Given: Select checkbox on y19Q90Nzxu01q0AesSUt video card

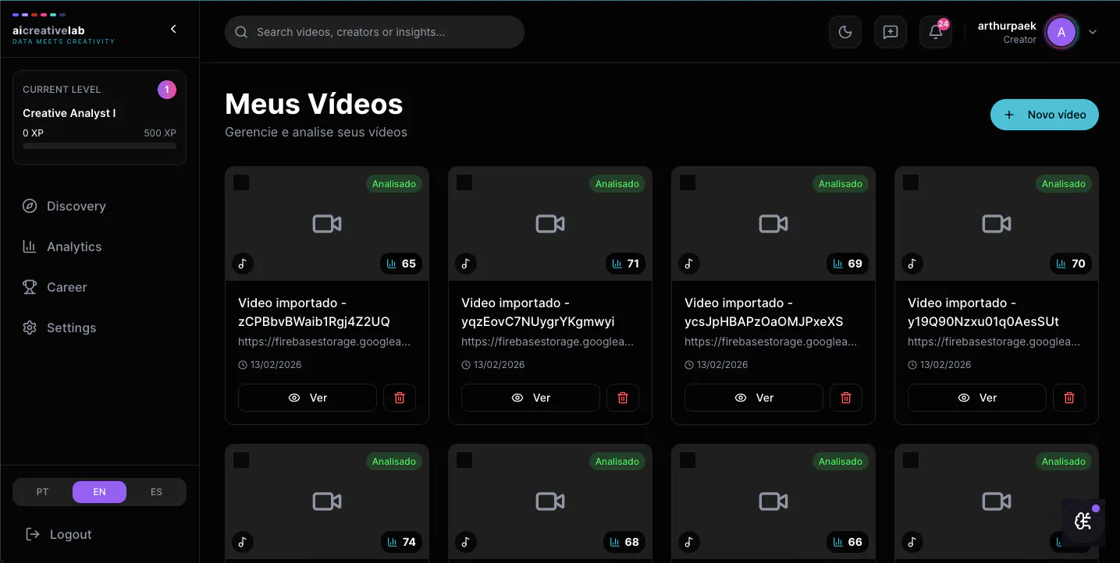Looking at the screenshot, I should click(911, 182).
